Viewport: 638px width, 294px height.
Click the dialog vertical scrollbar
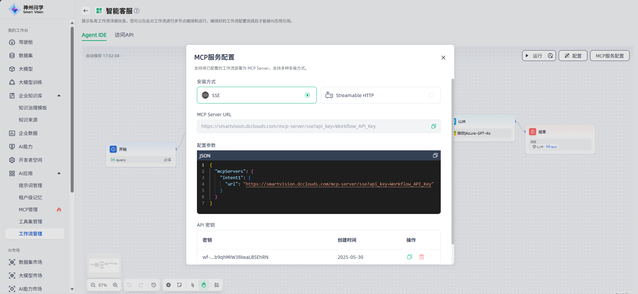coord(453,161)
